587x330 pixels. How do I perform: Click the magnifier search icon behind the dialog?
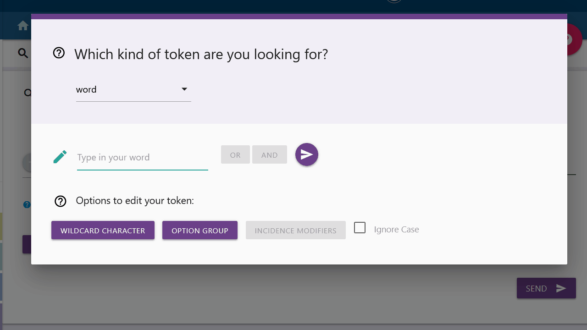pos(22,53)
